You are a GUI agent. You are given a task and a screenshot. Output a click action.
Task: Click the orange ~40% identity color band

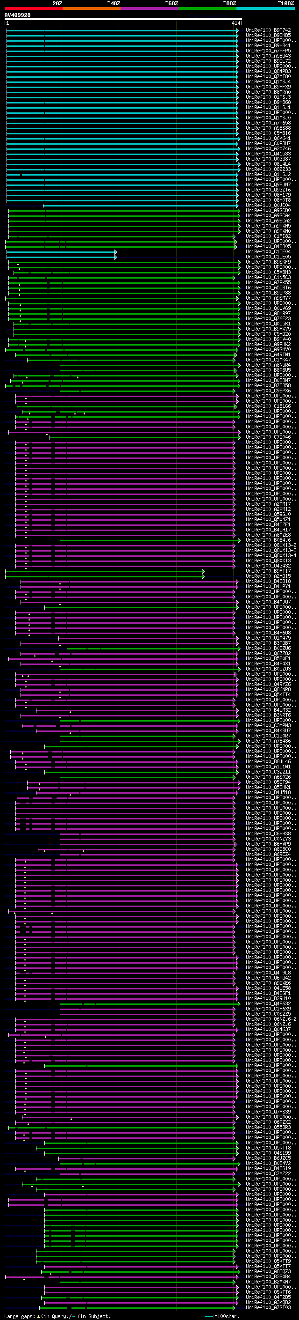pos(92,8)
